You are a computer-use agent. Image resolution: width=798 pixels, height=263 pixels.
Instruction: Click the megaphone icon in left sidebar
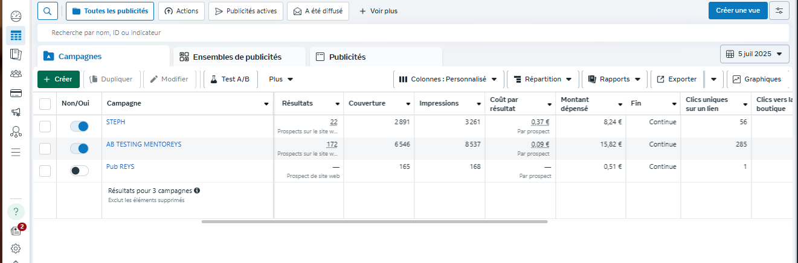16,112
